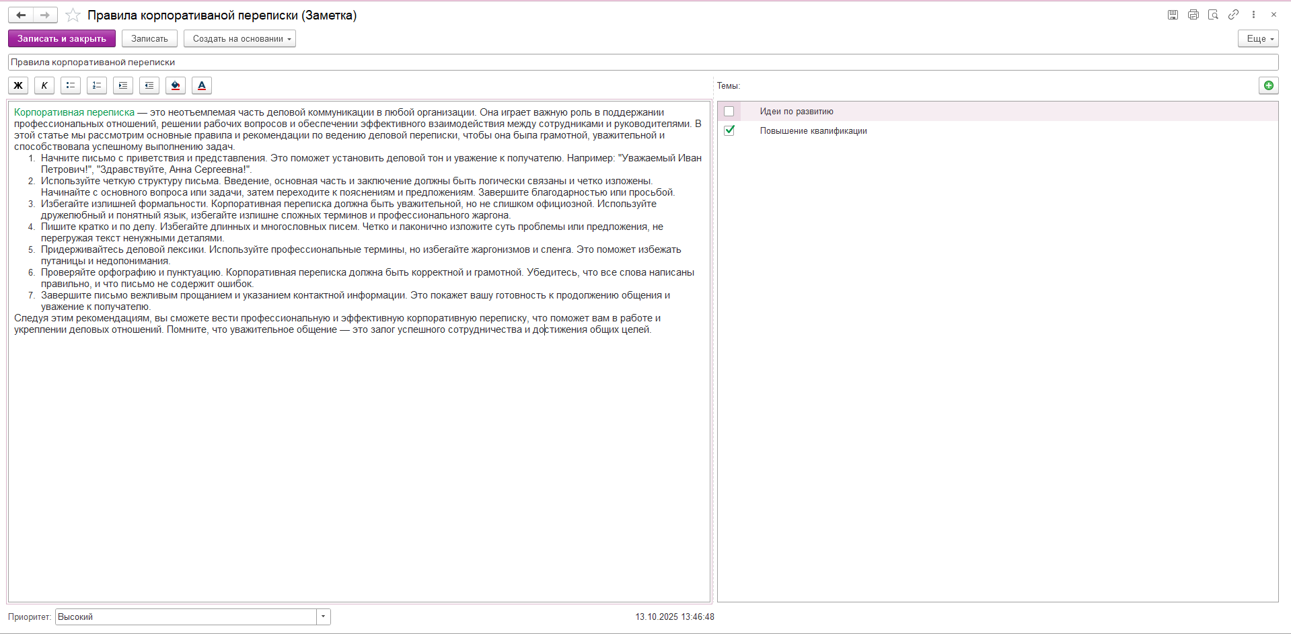
Task: Open the text font color picker
Action: tap(202, 85)
